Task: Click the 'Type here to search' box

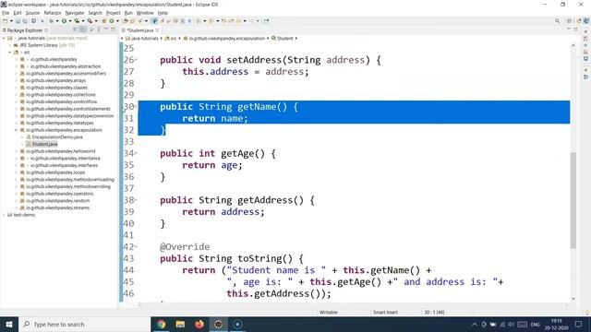Action: (x=84, y=324)
